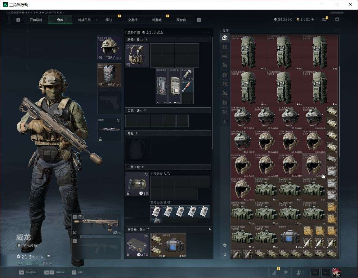The height and width of the screenshot is (278, 358).
Task: Click the lock icon on the melee slot
Action: pos(100,139)
